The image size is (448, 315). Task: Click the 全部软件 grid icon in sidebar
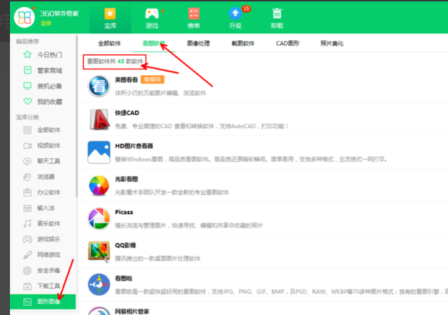point(27,130)
